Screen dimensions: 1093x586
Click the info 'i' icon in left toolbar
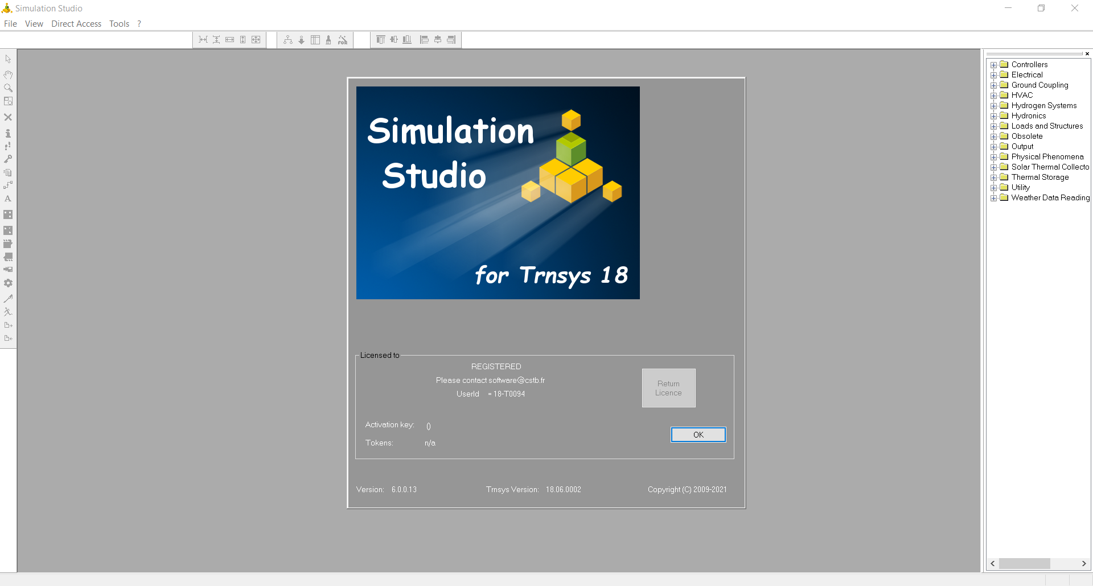coord(8,133)
